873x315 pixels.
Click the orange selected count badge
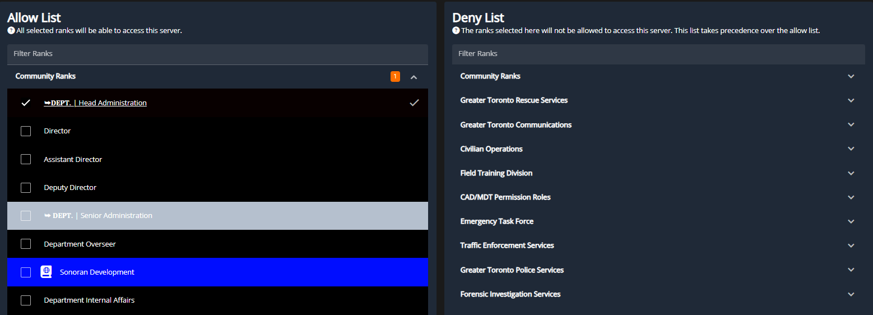coord(395,76)
